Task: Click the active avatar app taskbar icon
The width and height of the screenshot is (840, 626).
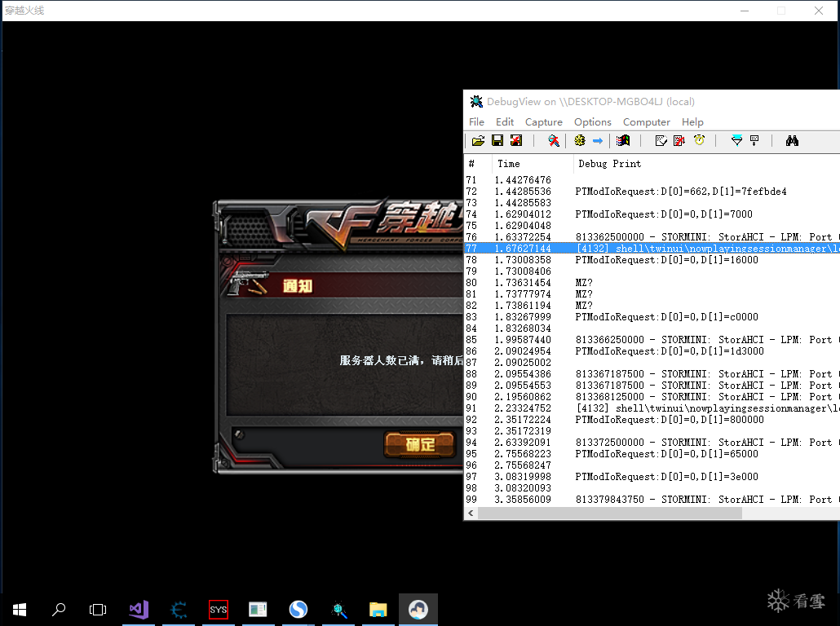Action: click(418, 610)
